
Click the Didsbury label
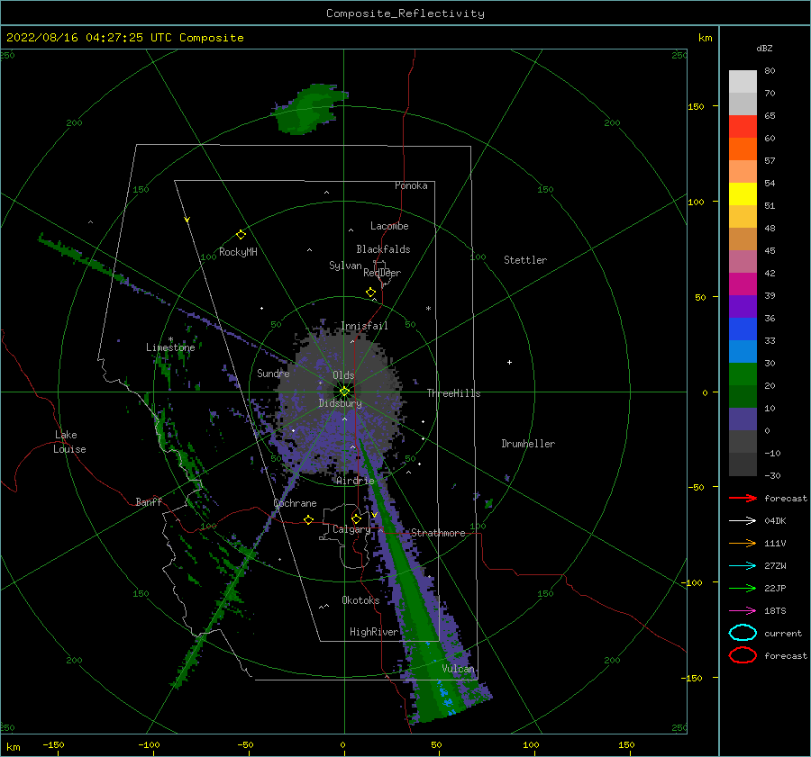340,403
